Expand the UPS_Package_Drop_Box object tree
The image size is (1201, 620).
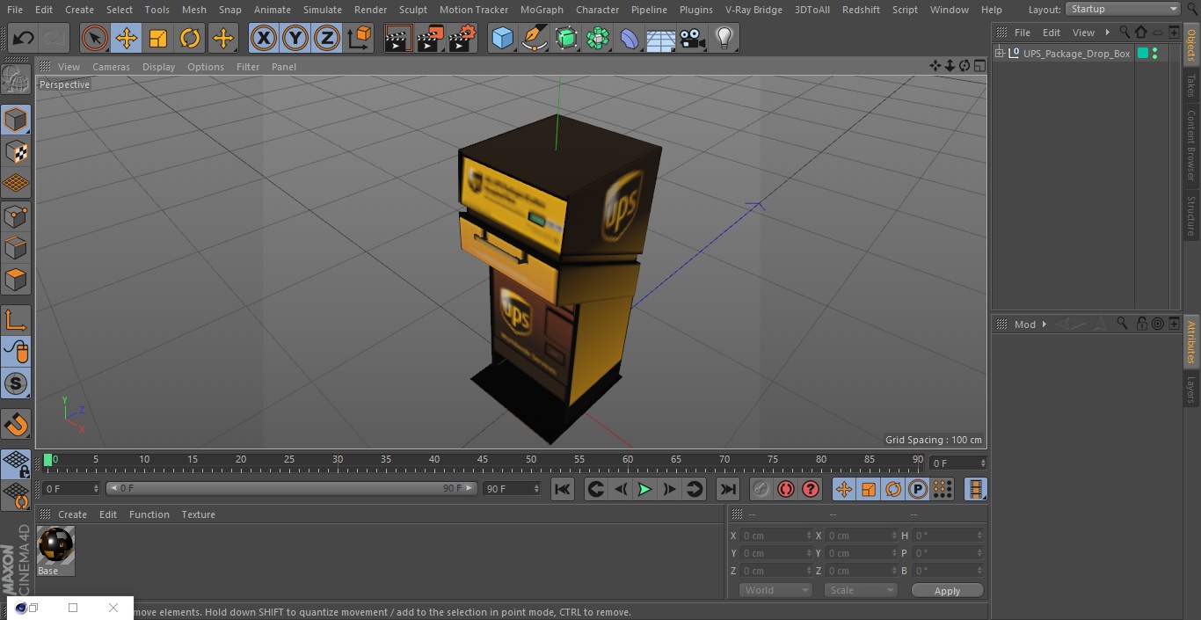[1000, 54]
